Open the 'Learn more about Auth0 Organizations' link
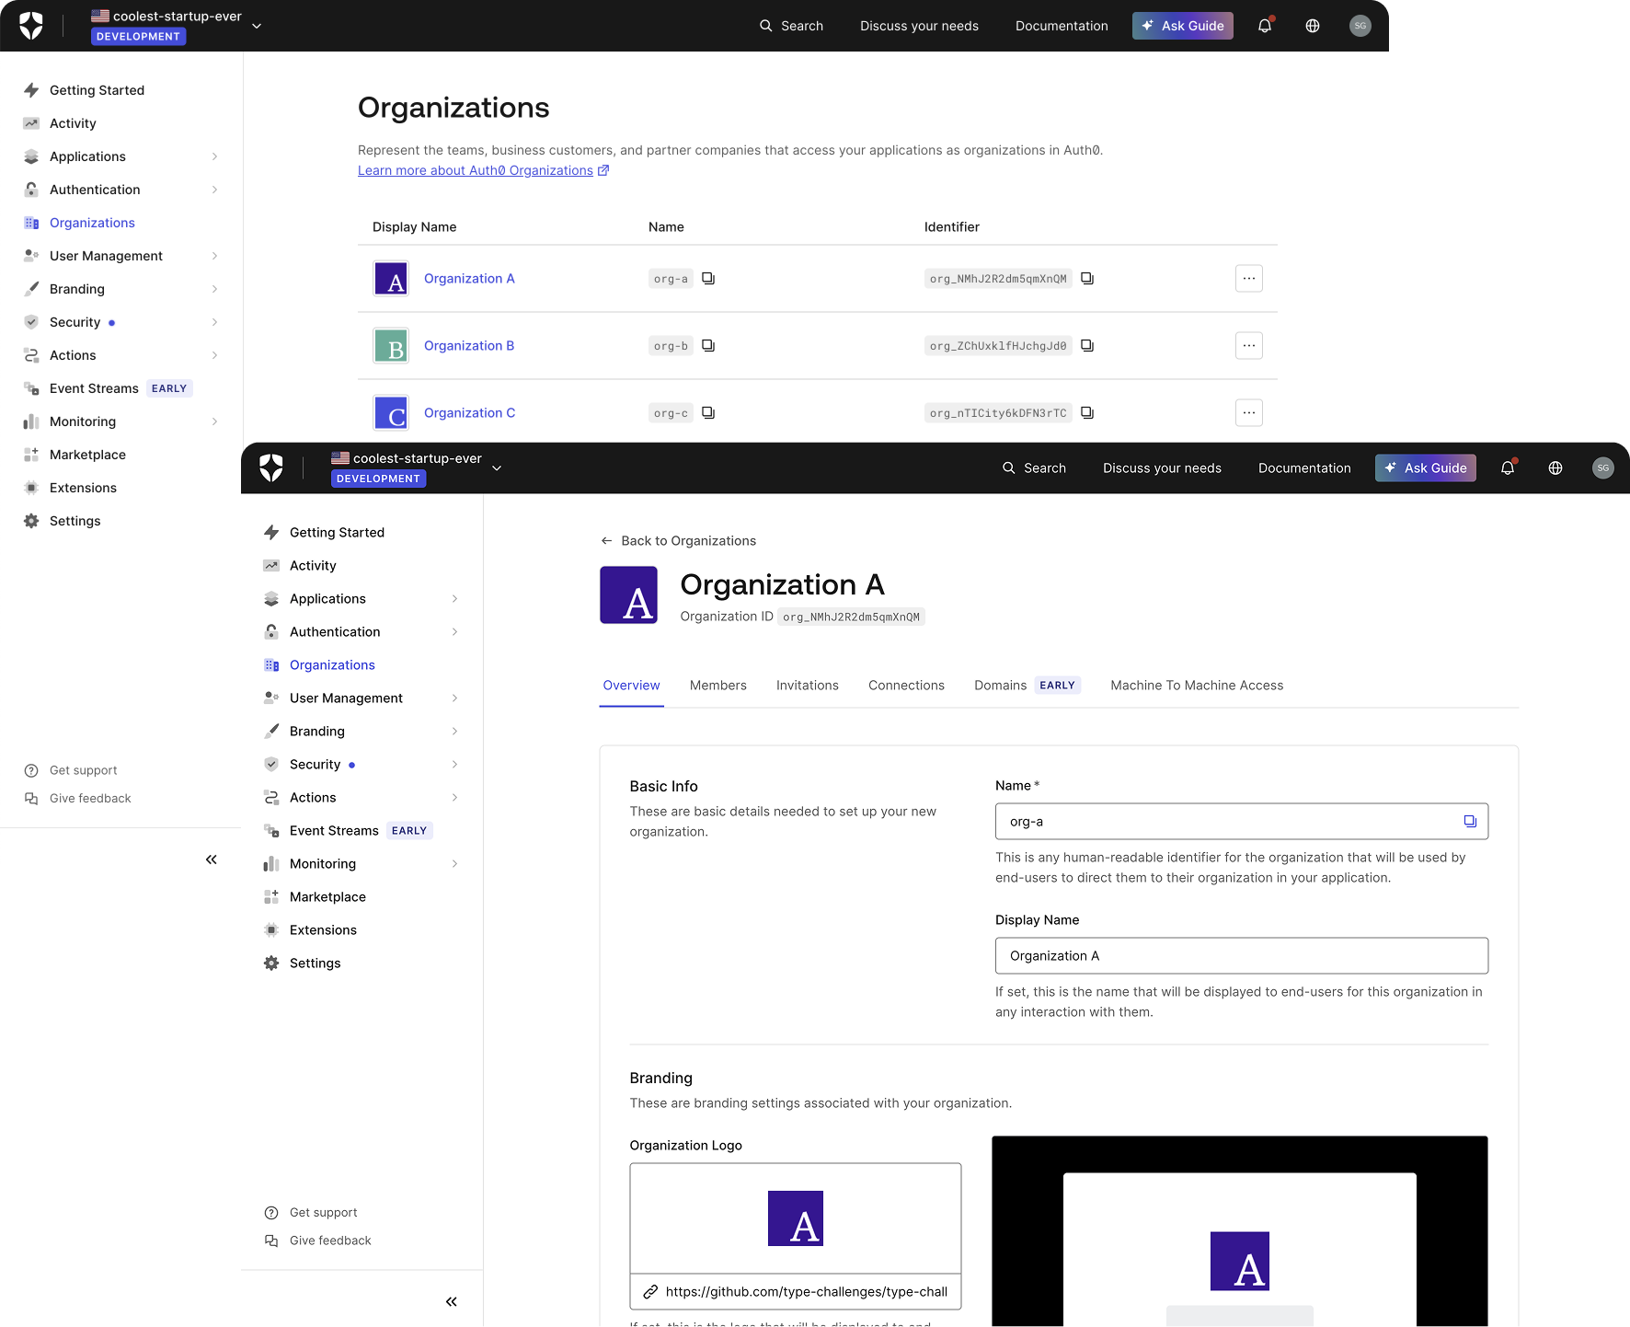The image size is (1630, 1327). click(476, 170)
